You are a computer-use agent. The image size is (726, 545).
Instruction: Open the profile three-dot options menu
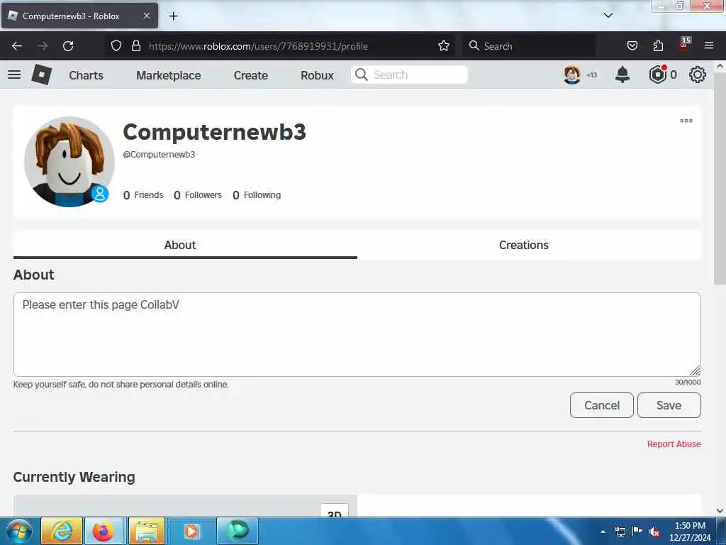[x=686, y=121]
